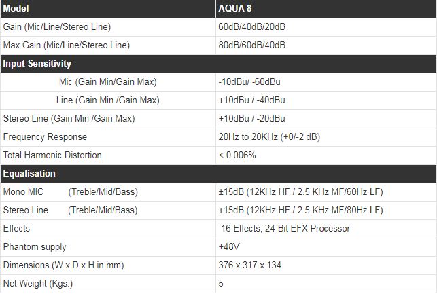Click the Total Harmonic Distortion label
The height and width of the screenshot is (294, 437).
coord(52,155)
